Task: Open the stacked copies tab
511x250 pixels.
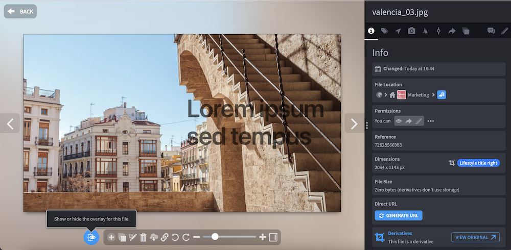Action: pyautogui.click(x=466, y=31)
